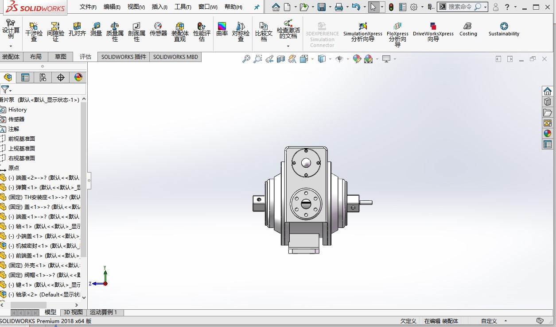Open File Explorer in task pane
Viewport: 556px width, 327px height.
pyautogui.click(x=548, y=112)
